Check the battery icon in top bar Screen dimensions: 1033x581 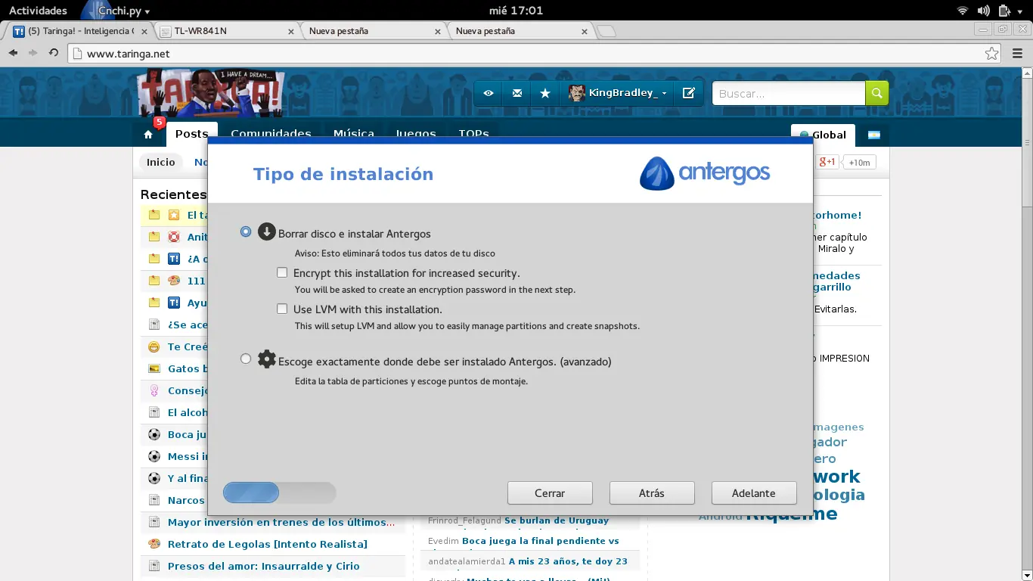[1004, 11]
